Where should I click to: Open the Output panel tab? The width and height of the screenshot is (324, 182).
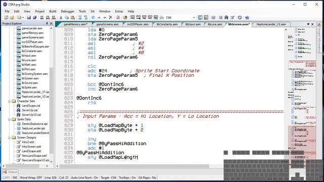10,172
